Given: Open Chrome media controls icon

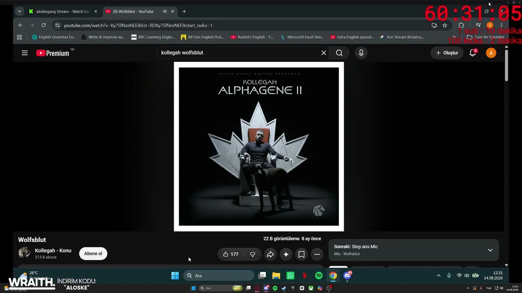Looking at the screenshot, I should [478, 25].
